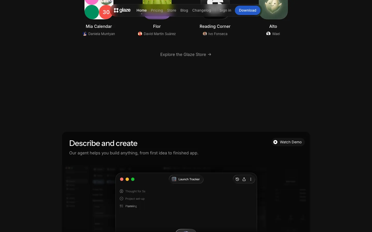Click the yellow minimize dot in the demo window
This screenshot has width=372, height=232.
(127, 179)
